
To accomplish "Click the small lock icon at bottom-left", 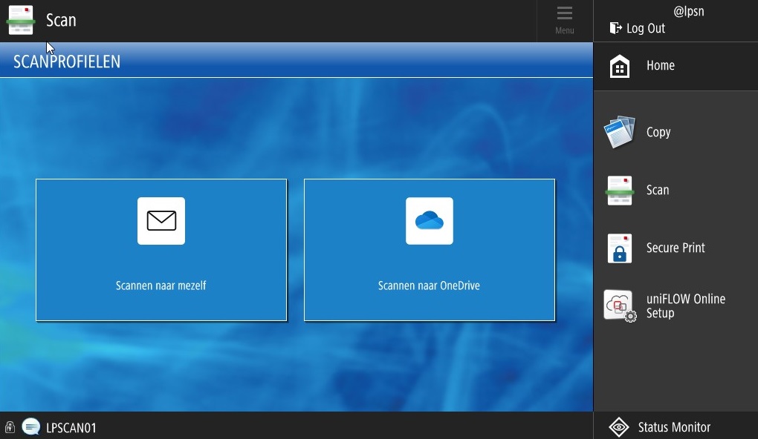I will (10, 427).
